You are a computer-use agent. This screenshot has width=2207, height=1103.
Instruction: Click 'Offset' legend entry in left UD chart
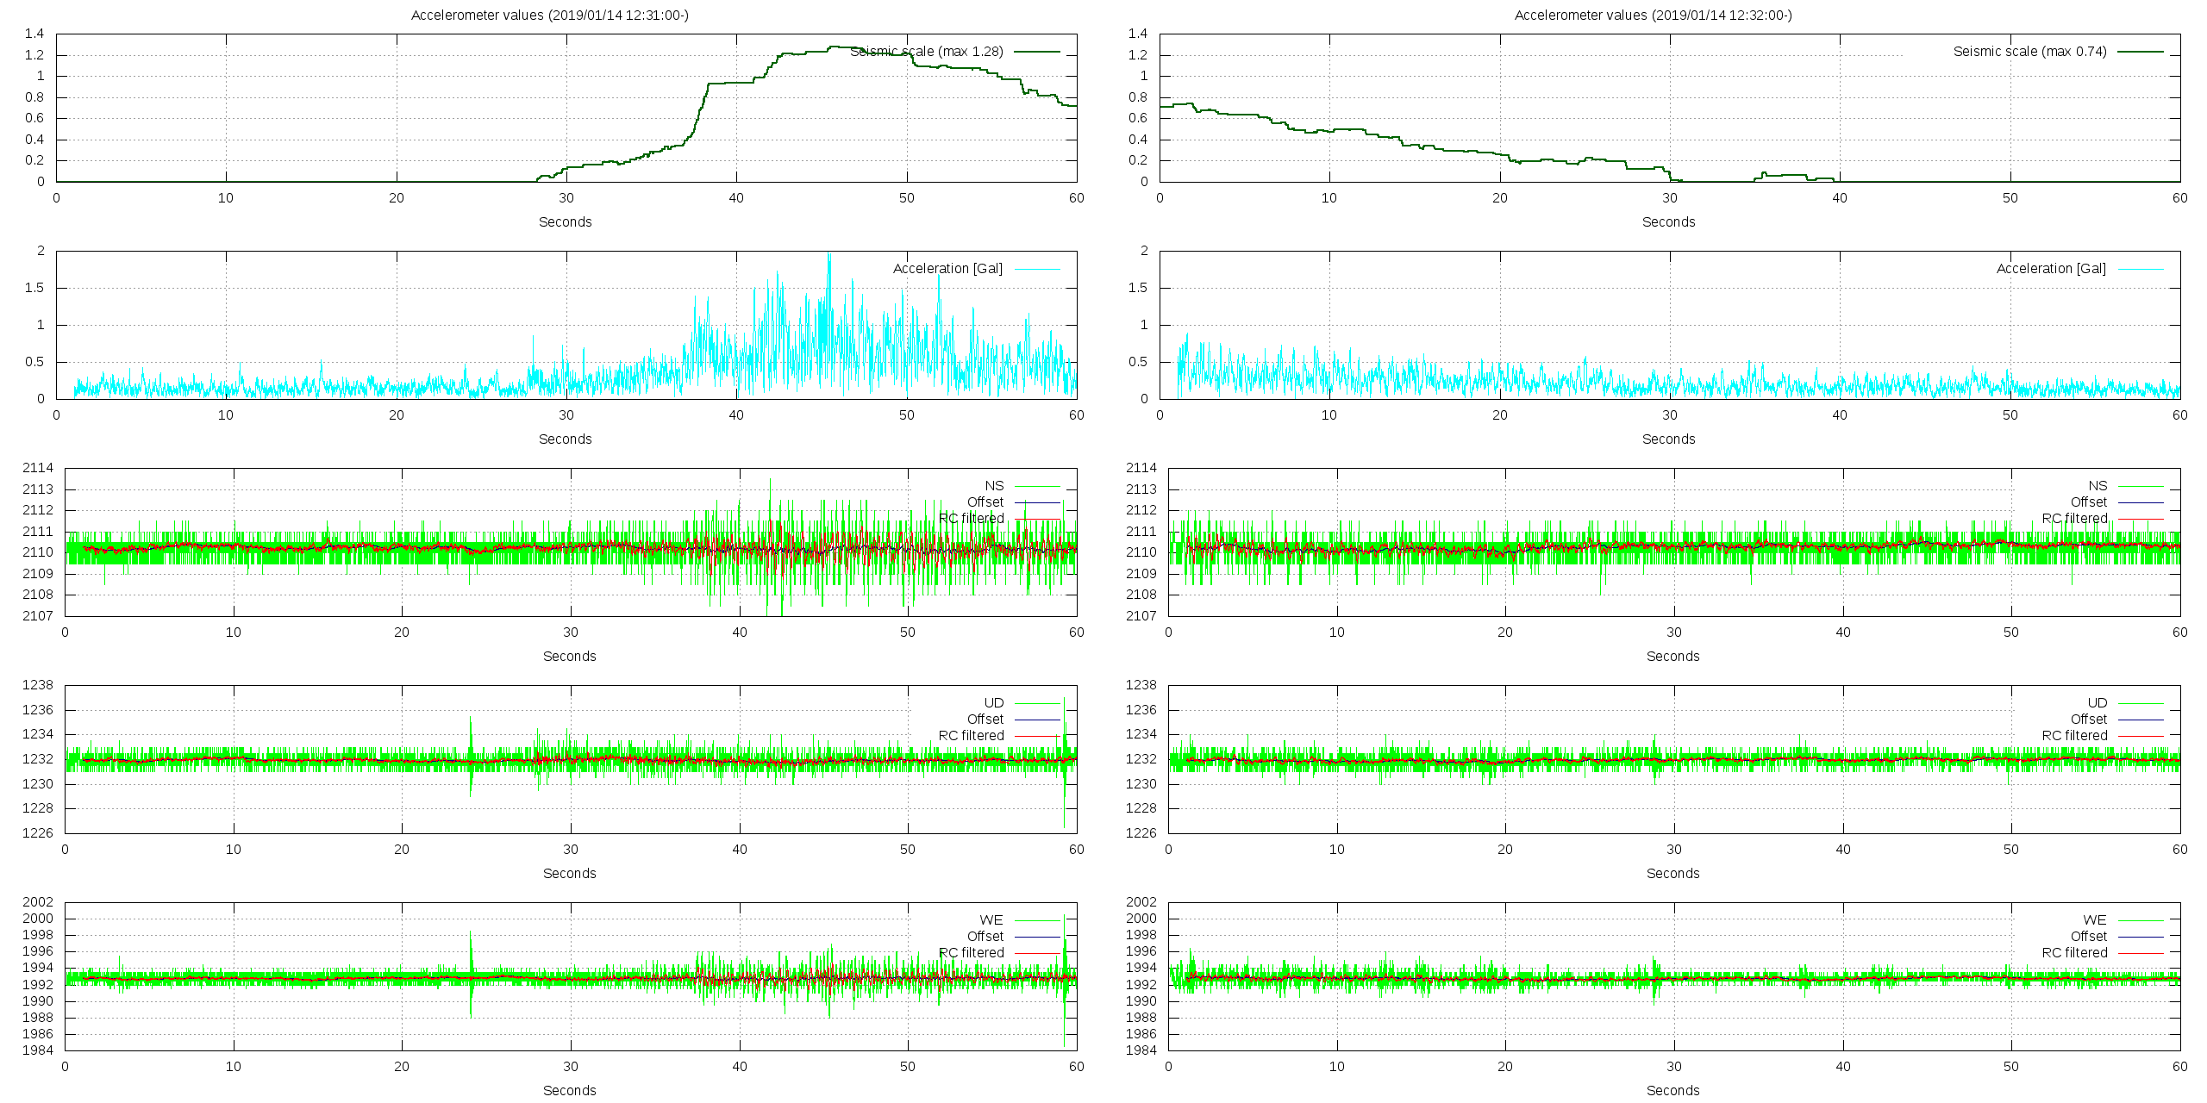[985, 720]
